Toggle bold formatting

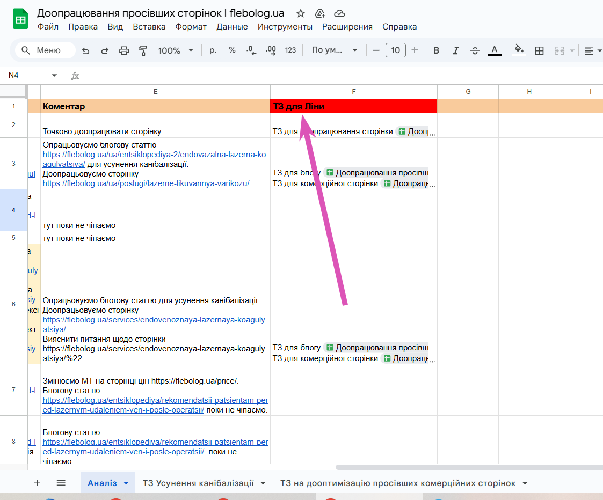(436, 50)
